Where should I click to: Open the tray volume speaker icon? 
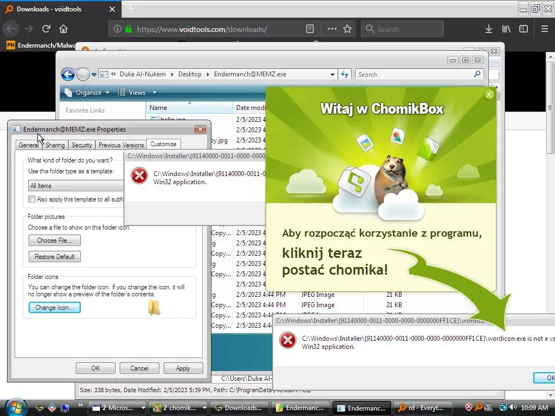coord(514,407)
